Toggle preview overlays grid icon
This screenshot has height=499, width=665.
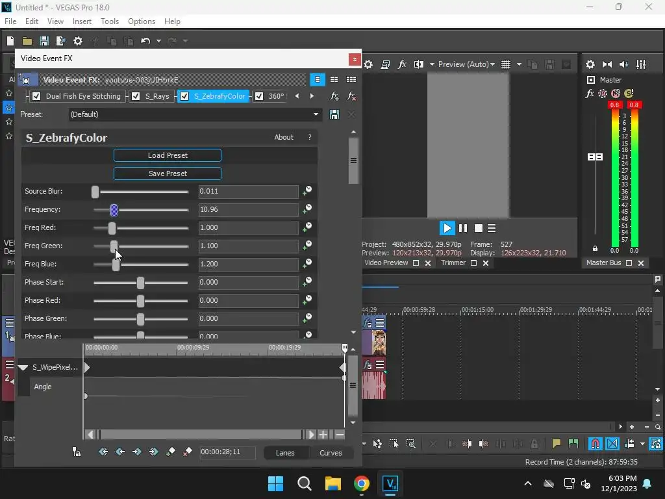click(505, 64)
